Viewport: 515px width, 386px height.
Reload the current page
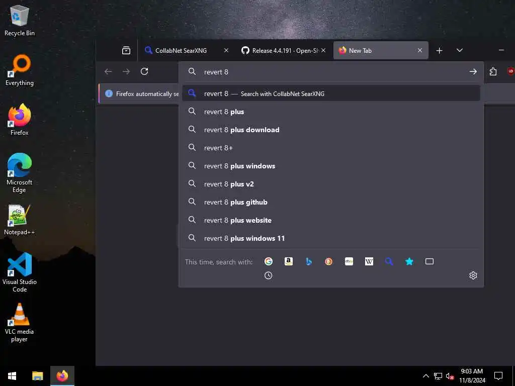tap(144, 71)
